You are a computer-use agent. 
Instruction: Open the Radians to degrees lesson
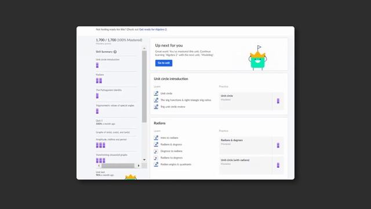[172, 157]
